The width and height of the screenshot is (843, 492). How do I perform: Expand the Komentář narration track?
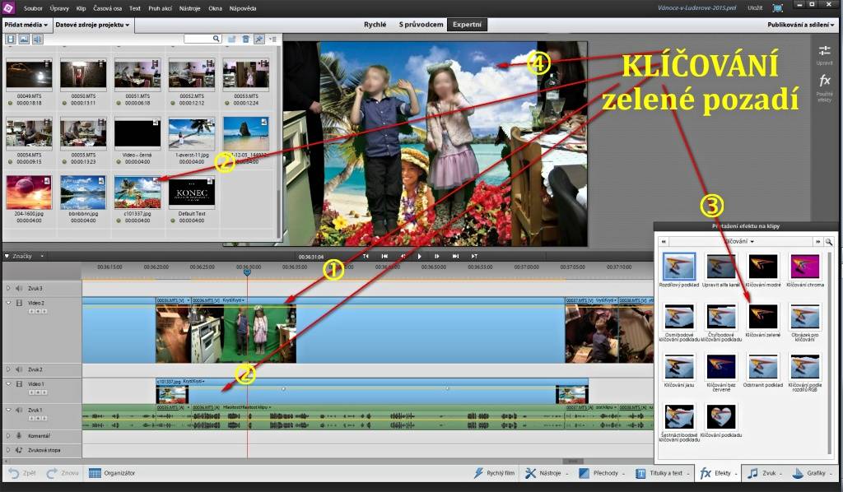pos(8,435)
